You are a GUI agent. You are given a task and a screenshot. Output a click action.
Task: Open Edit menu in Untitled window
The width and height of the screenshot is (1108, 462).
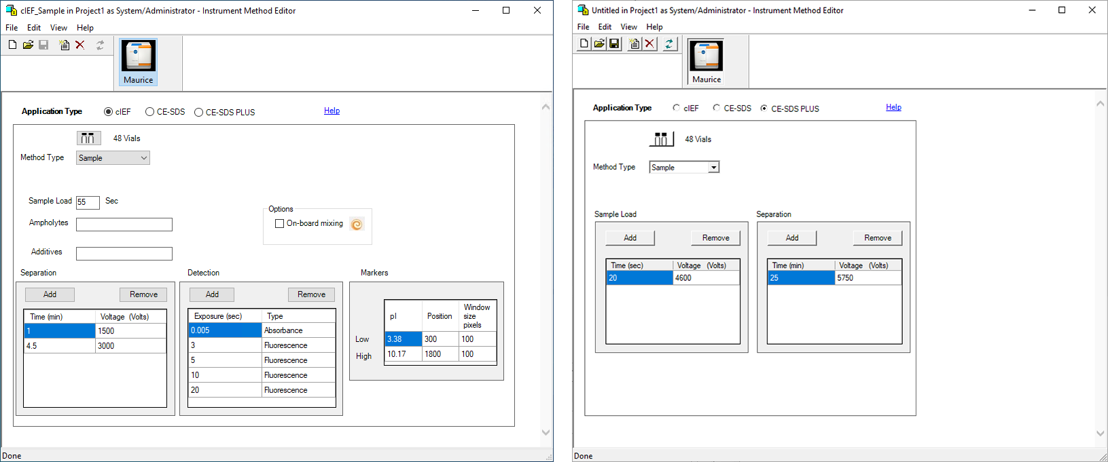pos(605,27)
